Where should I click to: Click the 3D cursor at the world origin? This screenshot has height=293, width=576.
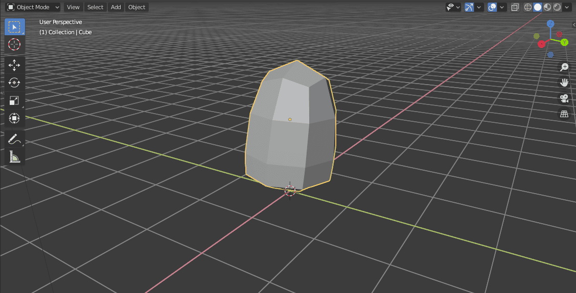pyautogui.click(x=290, y=191)
